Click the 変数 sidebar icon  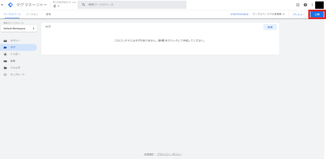click(5, 61)
